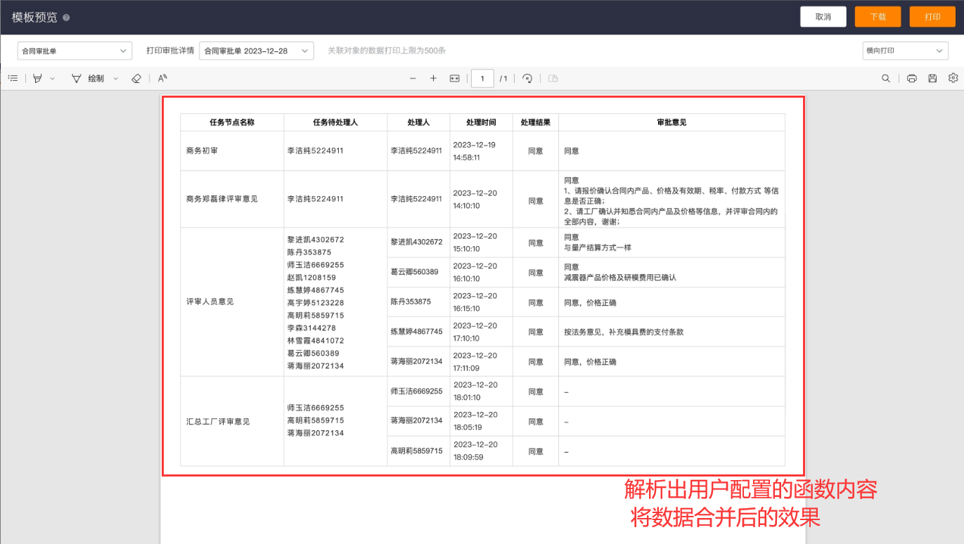The width and height of the screenshot is (964, 544).
Task: Click inside the page number input field
Action: (x=482, y=78)
